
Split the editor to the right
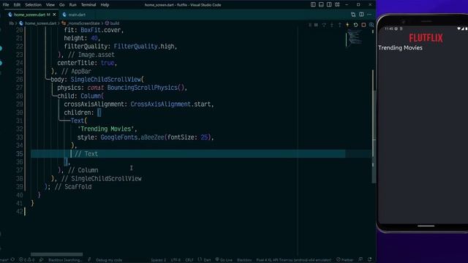click(361, 15)
